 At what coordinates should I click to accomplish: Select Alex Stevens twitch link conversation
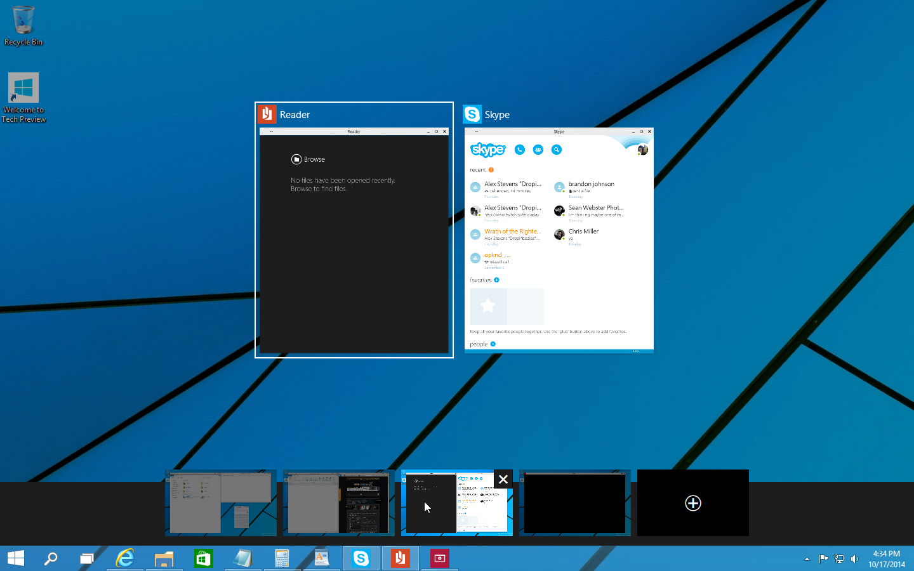coord(506,212)
